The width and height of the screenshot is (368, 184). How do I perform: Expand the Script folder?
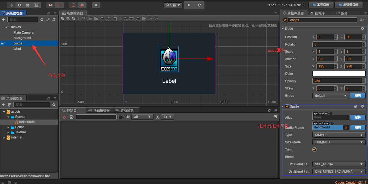click(8, 127)
